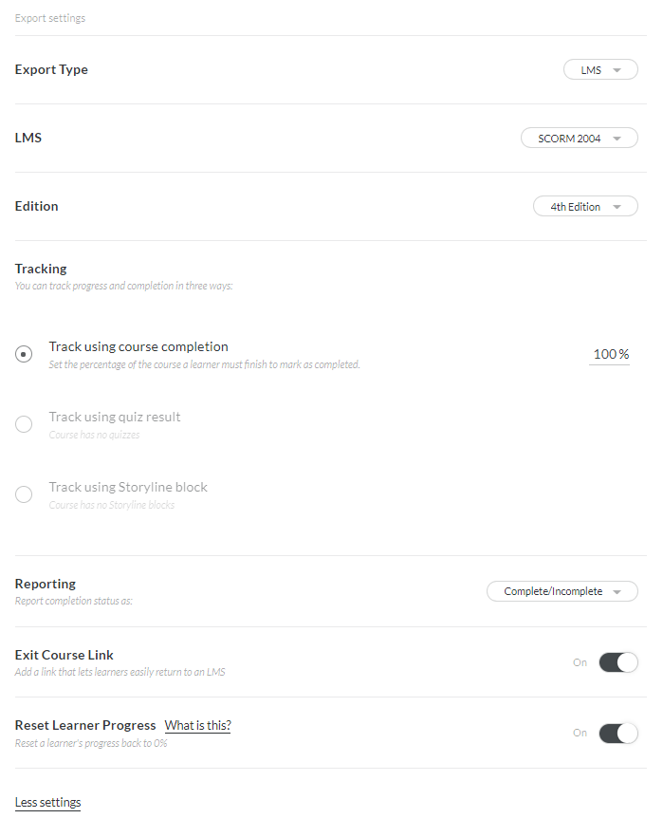Disable the Reset Learner Progress toggle
This screenshot has height=837, width=663.
(618, 733)
